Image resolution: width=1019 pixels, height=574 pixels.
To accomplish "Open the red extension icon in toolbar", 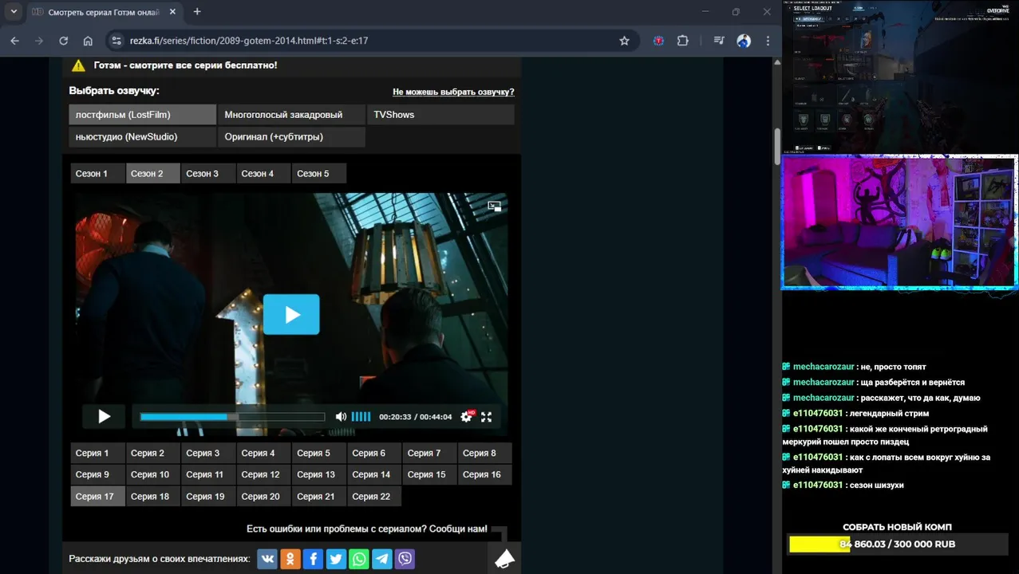I will [658, 41].
